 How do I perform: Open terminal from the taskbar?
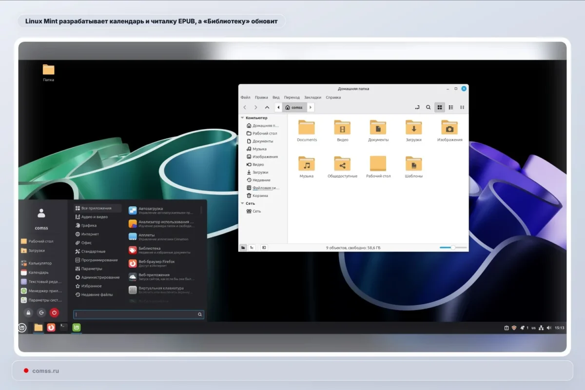(x=64, y=328)
